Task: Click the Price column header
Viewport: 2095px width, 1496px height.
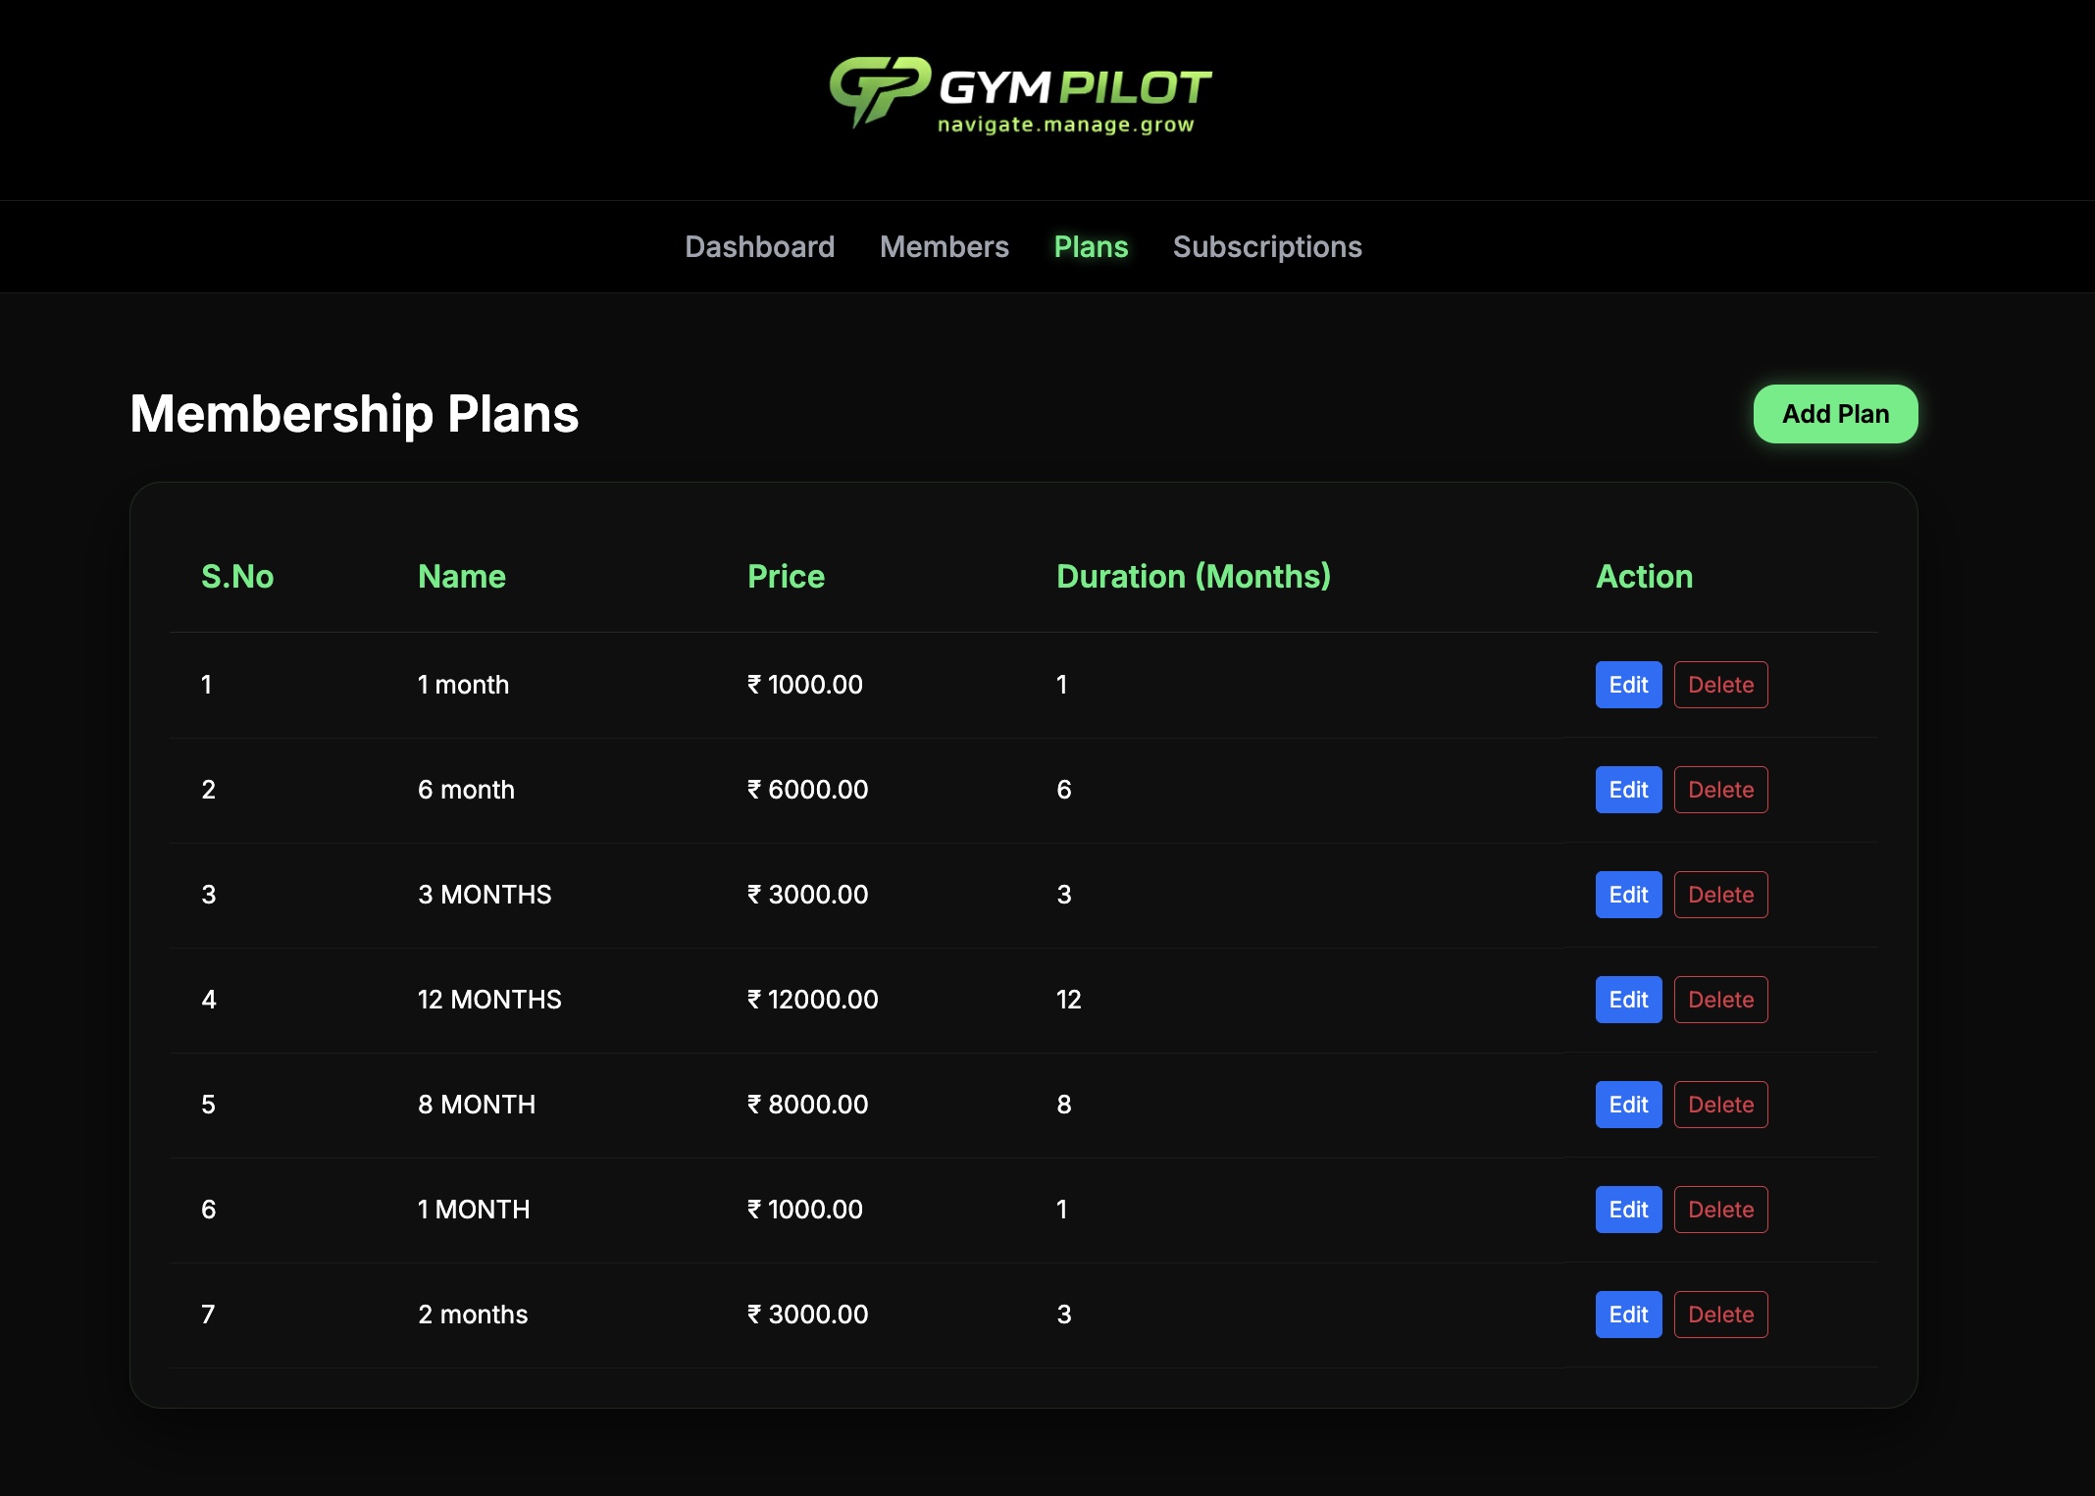Action: 786,576
